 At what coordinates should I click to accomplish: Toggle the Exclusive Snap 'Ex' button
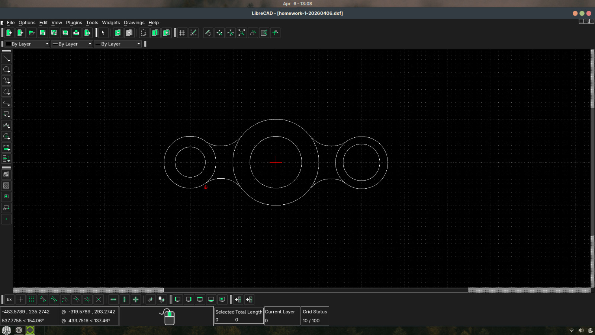tap(9, 300)
